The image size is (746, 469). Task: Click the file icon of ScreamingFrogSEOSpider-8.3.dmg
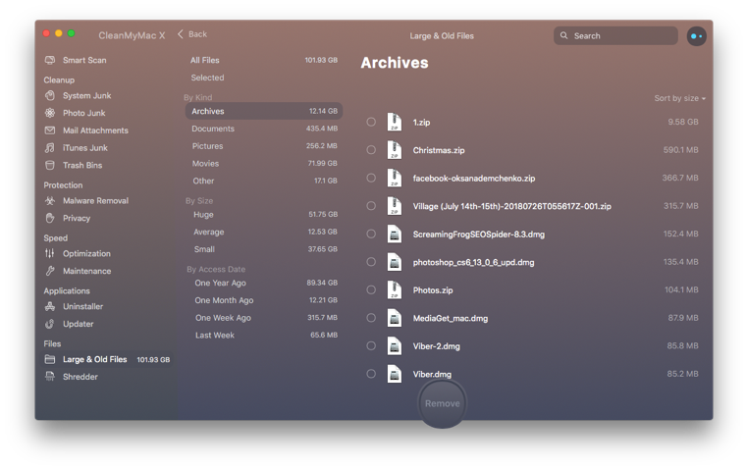(x=395, y=234)
